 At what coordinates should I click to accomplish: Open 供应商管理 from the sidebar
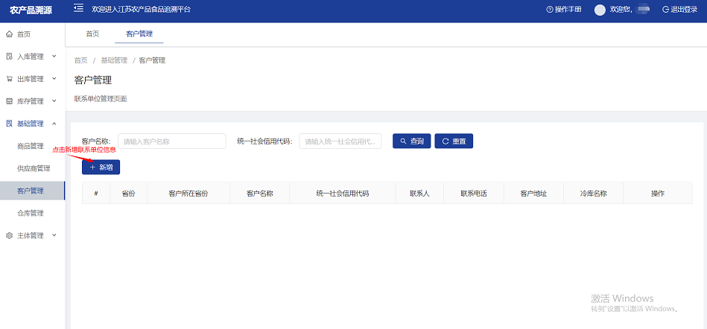33,168
